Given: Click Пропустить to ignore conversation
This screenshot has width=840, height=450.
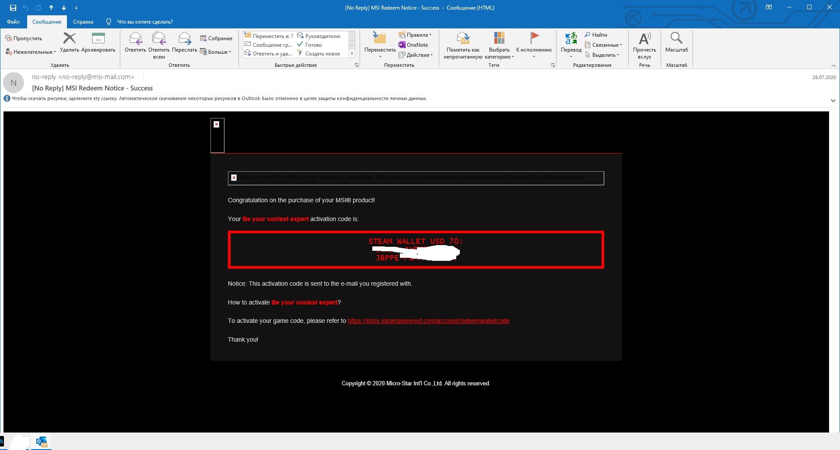Looking at the screenshot, I should coord(24,38).
